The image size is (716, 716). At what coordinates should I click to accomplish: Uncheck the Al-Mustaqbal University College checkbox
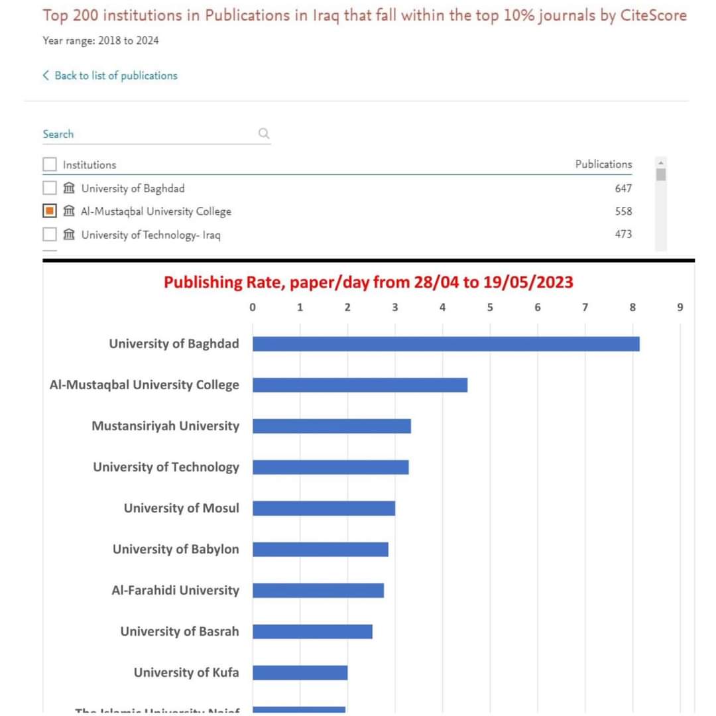pyautogui.click(x=49, y=211)
